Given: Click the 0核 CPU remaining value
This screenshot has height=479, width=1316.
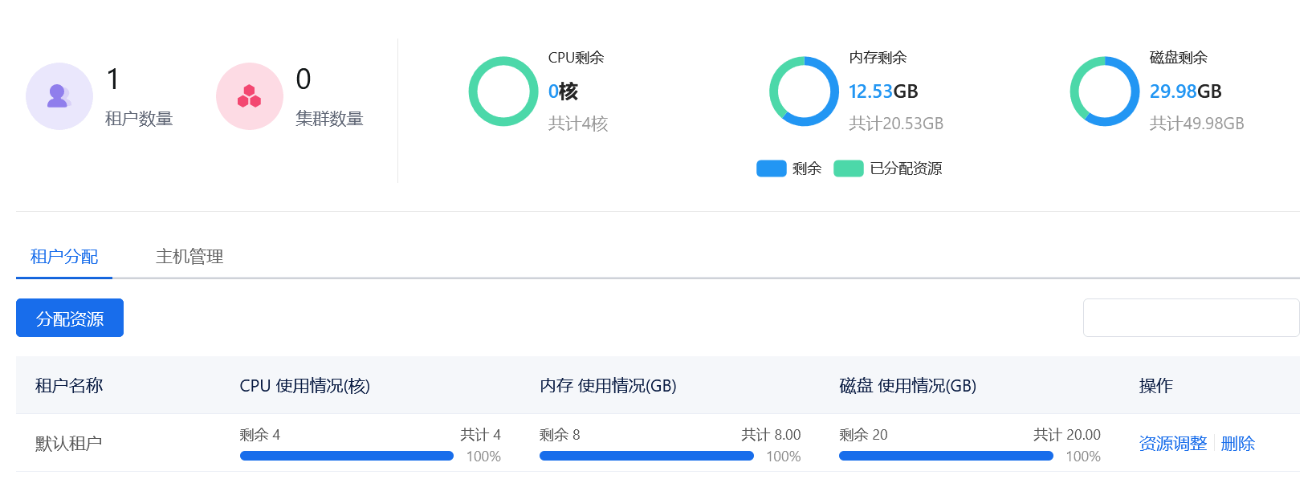Looking at the screenshot, I should [563, 91].
